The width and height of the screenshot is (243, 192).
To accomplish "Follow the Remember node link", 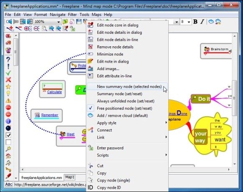I will coord(50,115).
